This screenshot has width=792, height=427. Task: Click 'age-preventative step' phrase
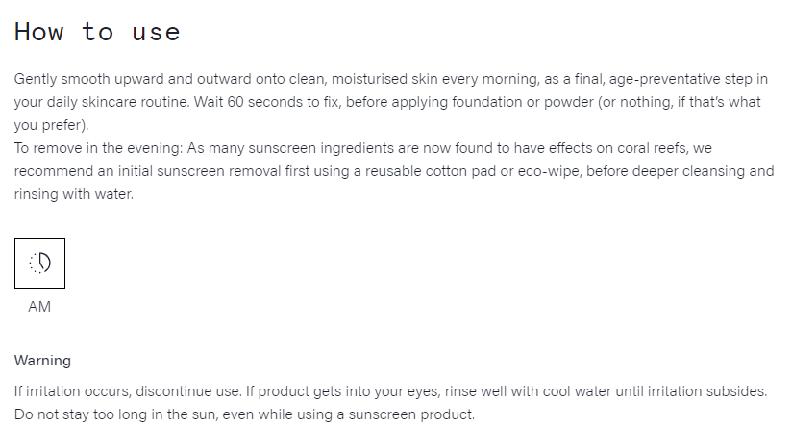[681, 80]
